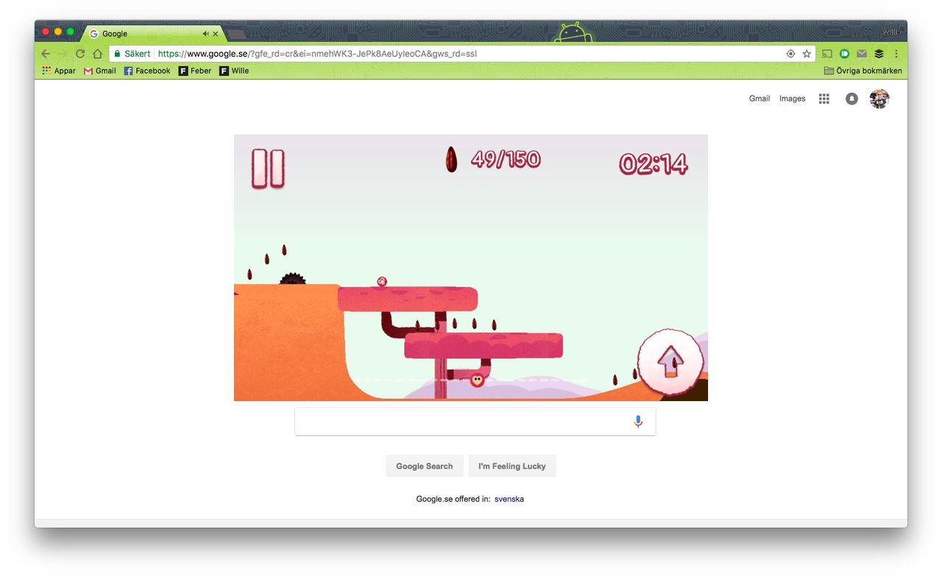Open the Gmail bookmark in bookmarks bar
The image size is (942, 577).
pyautogui.click(x=100, y=71)
